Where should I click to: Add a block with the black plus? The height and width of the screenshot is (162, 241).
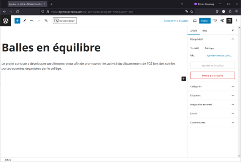(184, 78)
